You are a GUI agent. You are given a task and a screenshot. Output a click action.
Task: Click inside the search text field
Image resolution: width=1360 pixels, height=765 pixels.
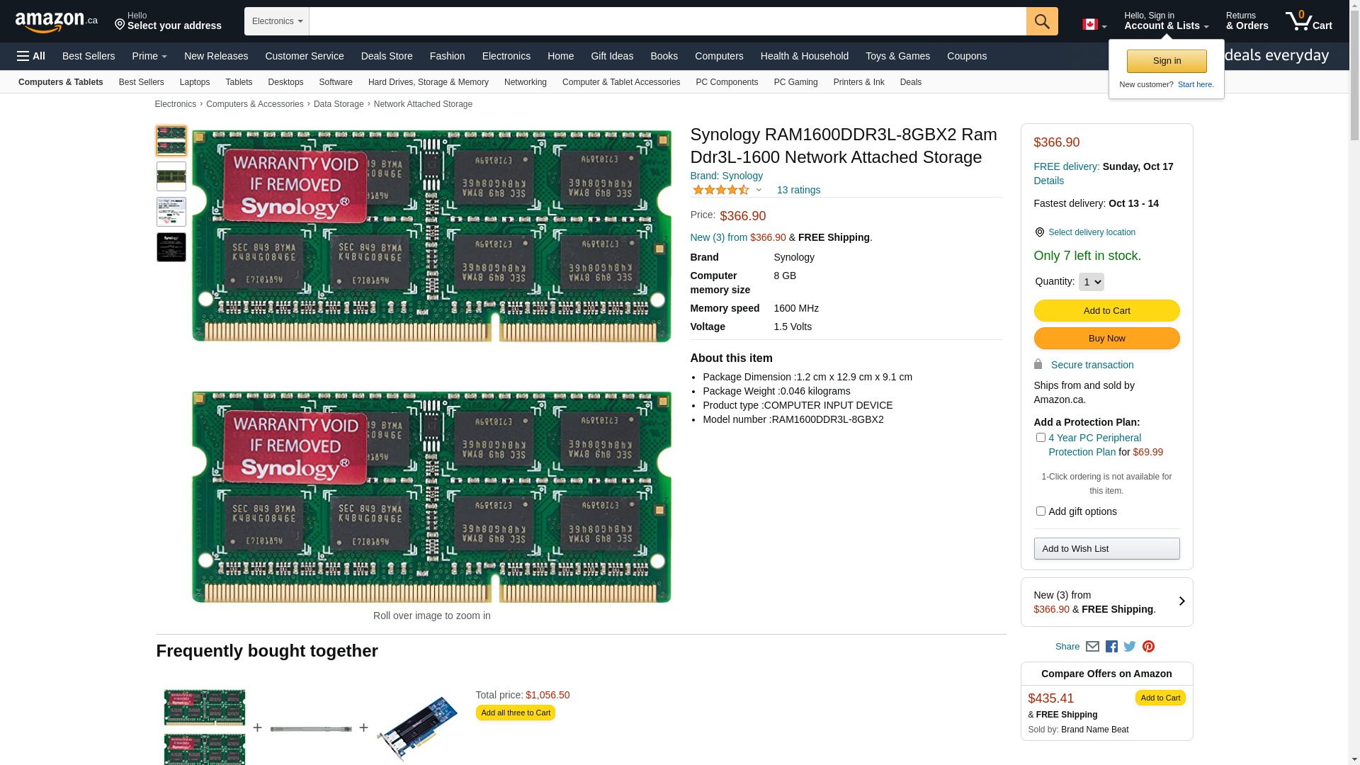pyautogui.click(x=666, y=21)
